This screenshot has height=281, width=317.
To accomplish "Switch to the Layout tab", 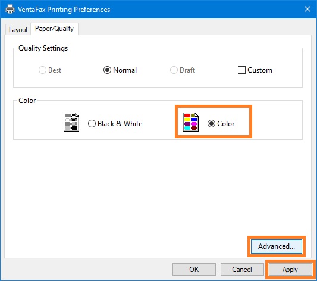I will (18, 30).
